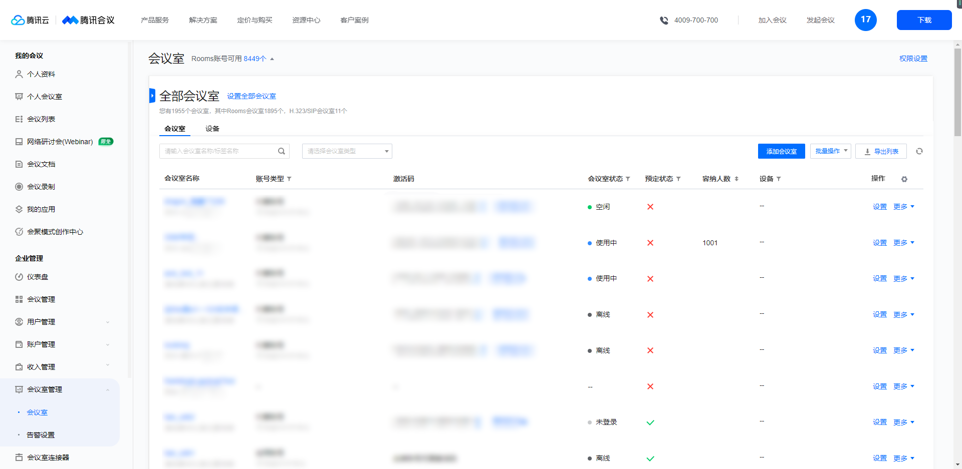Refresh the meeting room list
Viewport: 962px width, 469px height.
919,151
